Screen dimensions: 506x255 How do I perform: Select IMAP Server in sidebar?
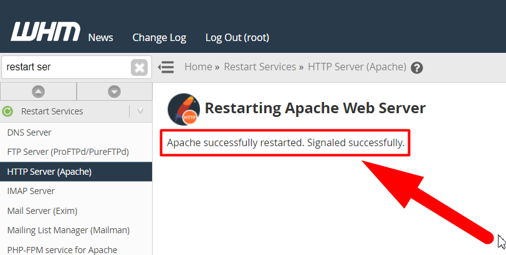point(76,192)
